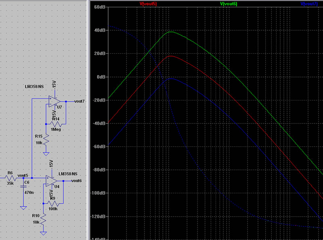The image size is (323, 240).
Task: Click the C6 capacitor symbol
Action: point(23,186)
